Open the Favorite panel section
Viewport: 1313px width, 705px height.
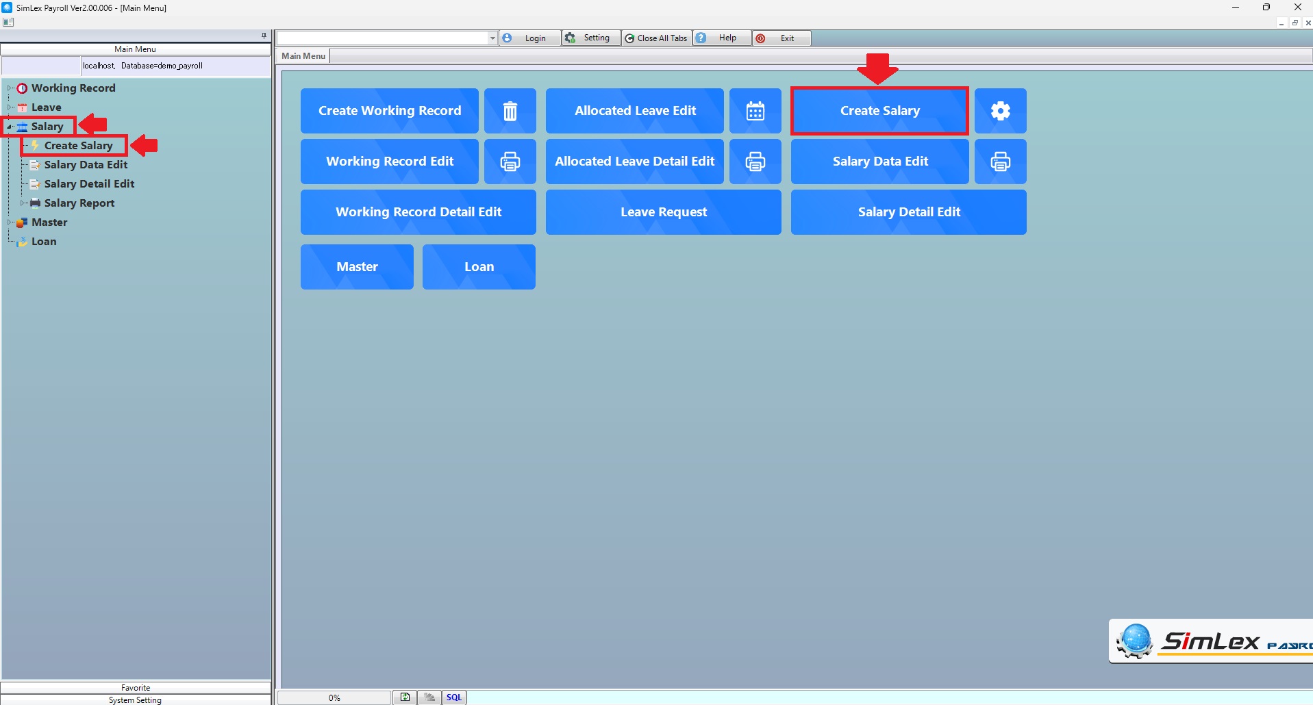136,688
